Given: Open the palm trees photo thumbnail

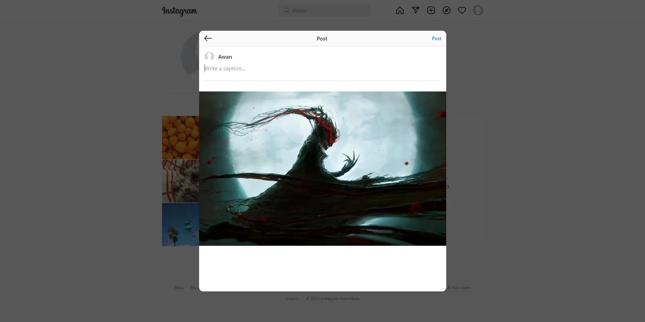Looking at the screenshot, I should tap(181, 225).
